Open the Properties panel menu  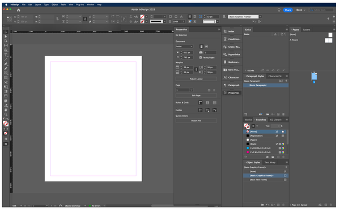click(x=219, y=29)
